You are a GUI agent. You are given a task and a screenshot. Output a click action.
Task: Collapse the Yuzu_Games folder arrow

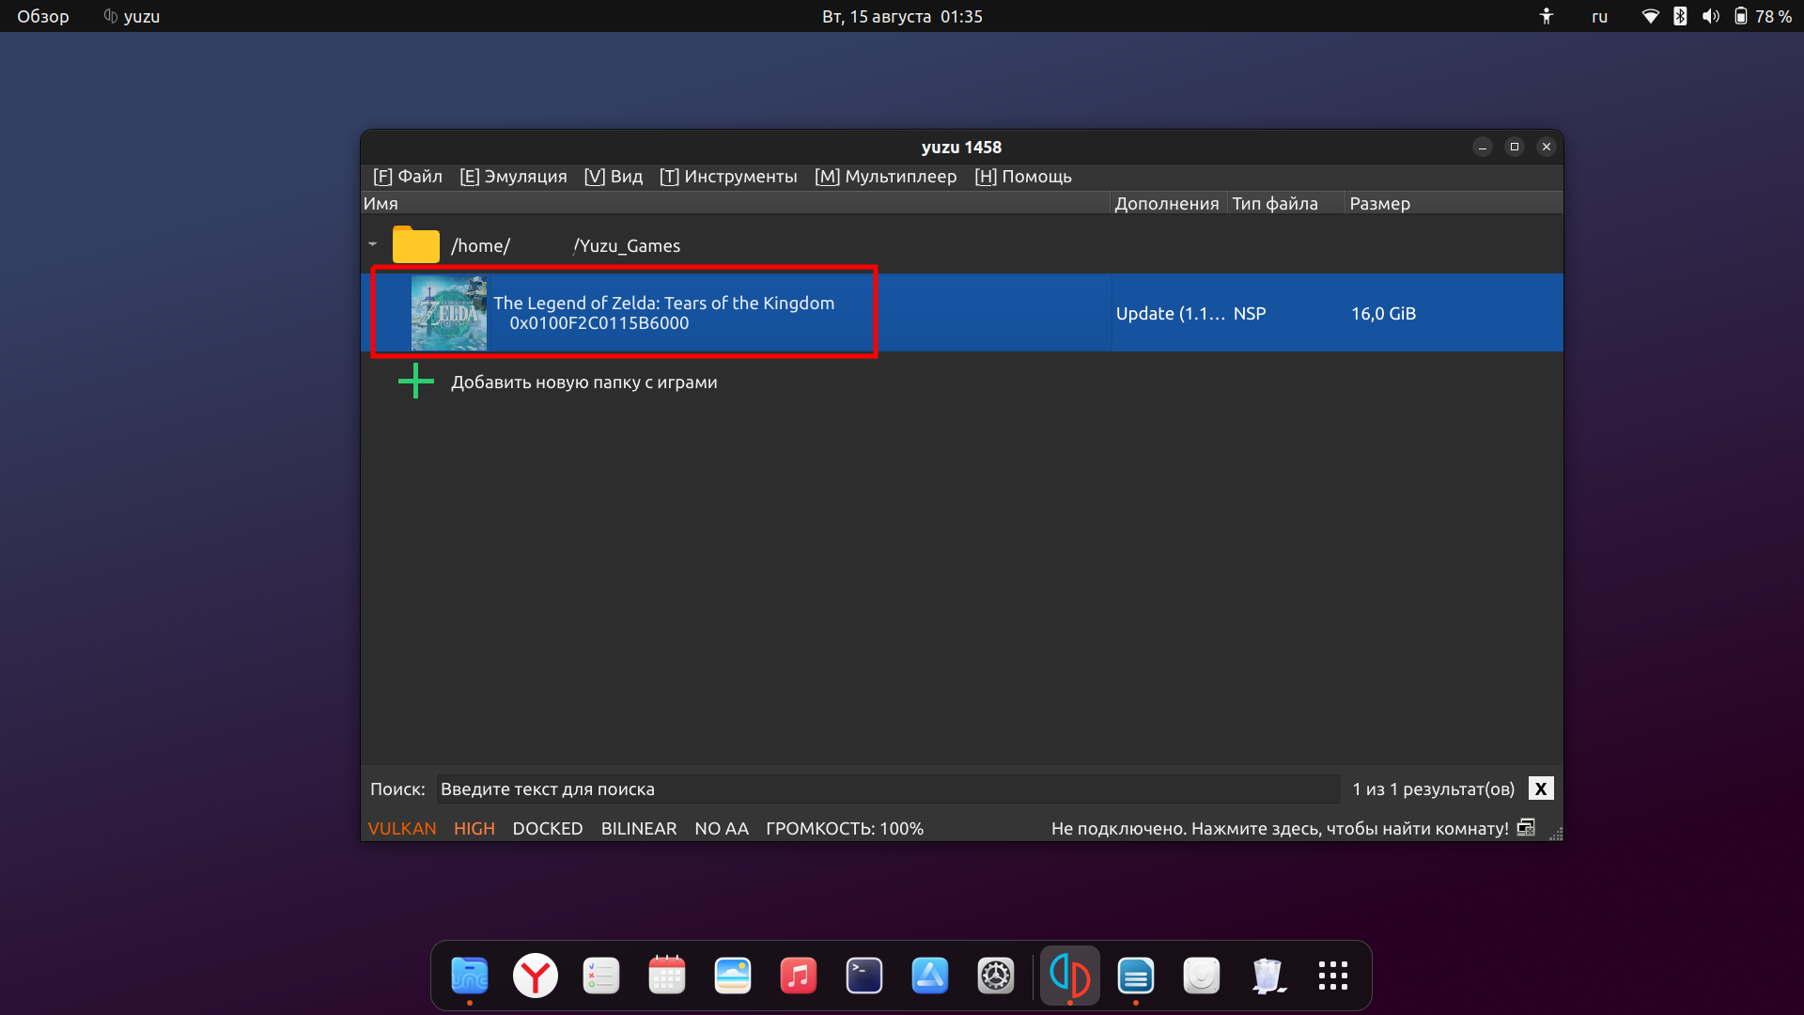[x=373, y=244]
